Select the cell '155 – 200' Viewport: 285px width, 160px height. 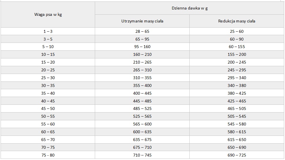pos(237,54)
